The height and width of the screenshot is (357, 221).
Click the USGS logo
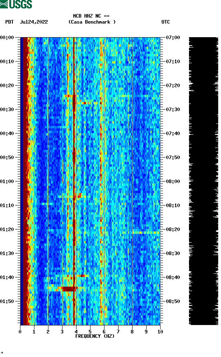pyautogui.click(x=16, y=4)
